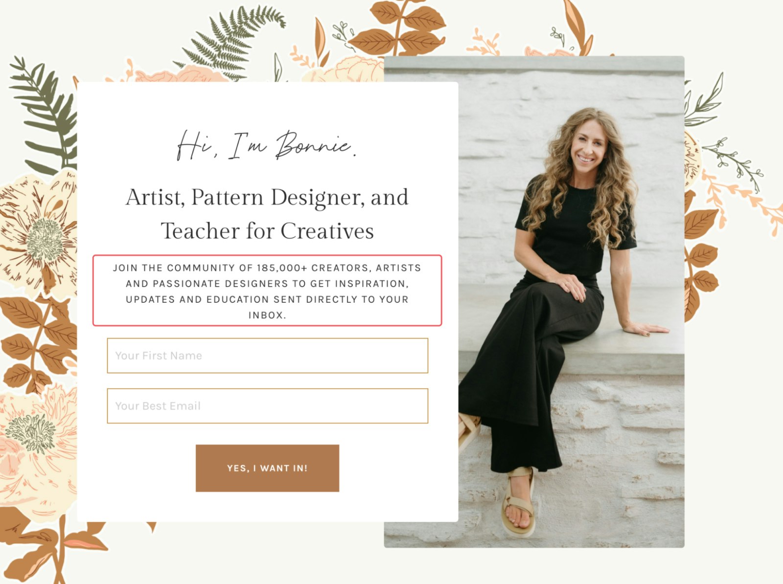Select the Hi, I'm Bonnie signature heading
Viewport: 783px width, 584px height.
267,145
